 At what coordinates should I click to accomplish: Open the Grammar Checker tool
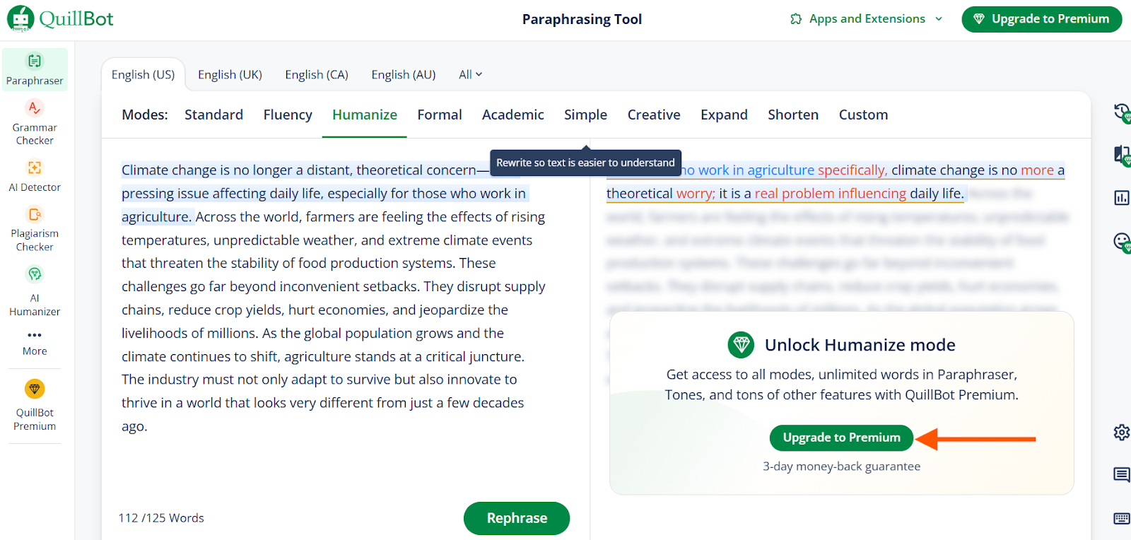[x=35, y=122]
